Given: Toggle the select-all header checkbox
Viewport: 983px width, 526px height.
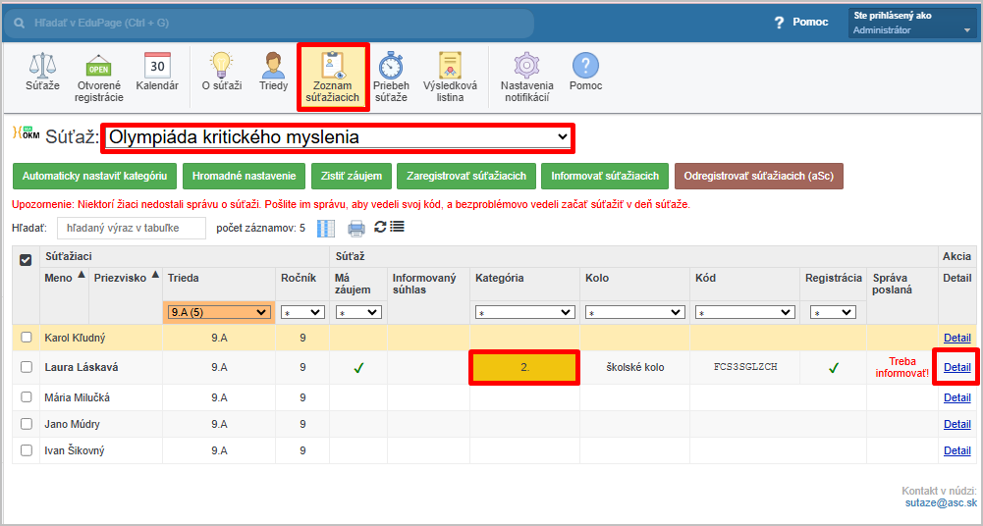Looking at the screenshot, I should point(26,260).
